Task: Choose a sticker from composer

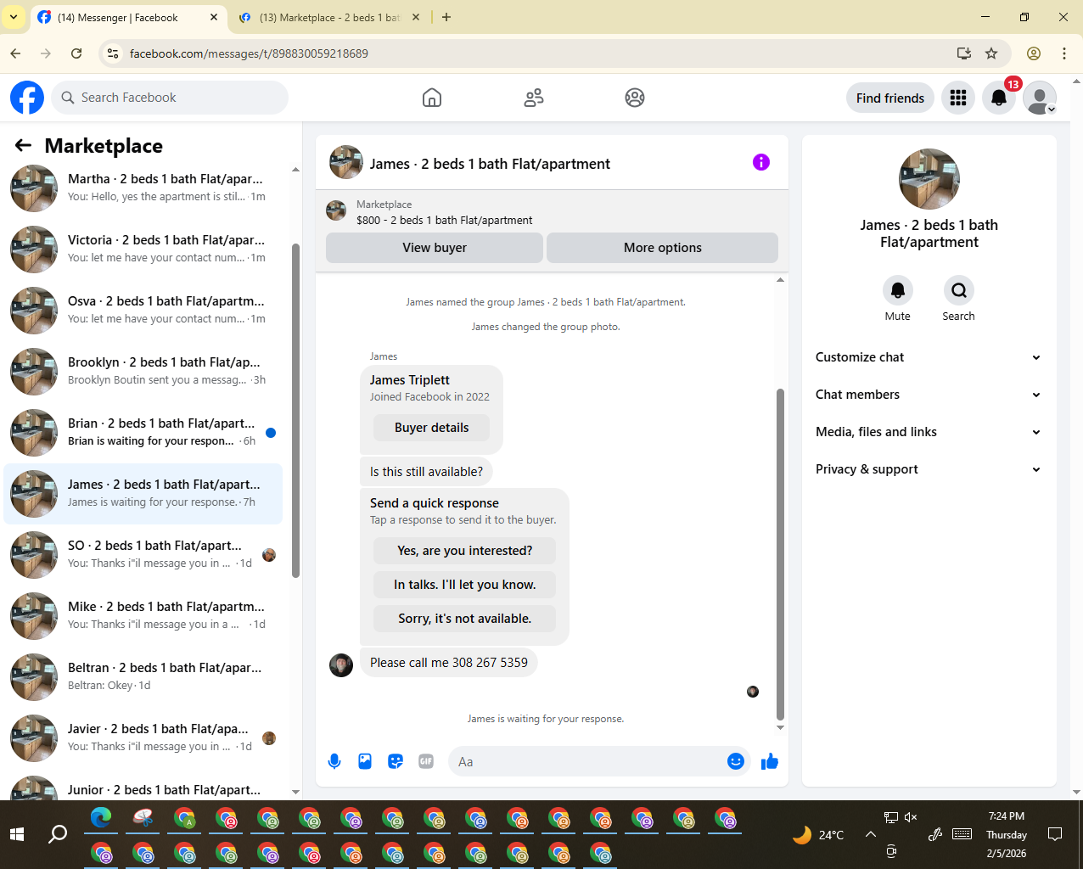Action: click(x=396, y=761)
